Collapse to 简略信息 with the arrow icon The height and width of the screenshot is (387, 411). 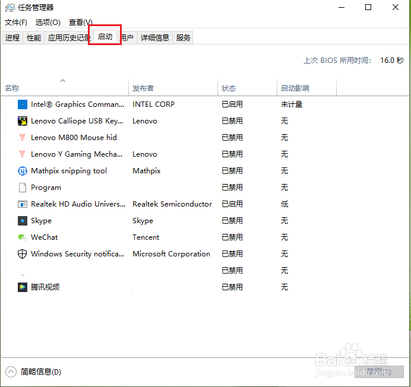11,372
